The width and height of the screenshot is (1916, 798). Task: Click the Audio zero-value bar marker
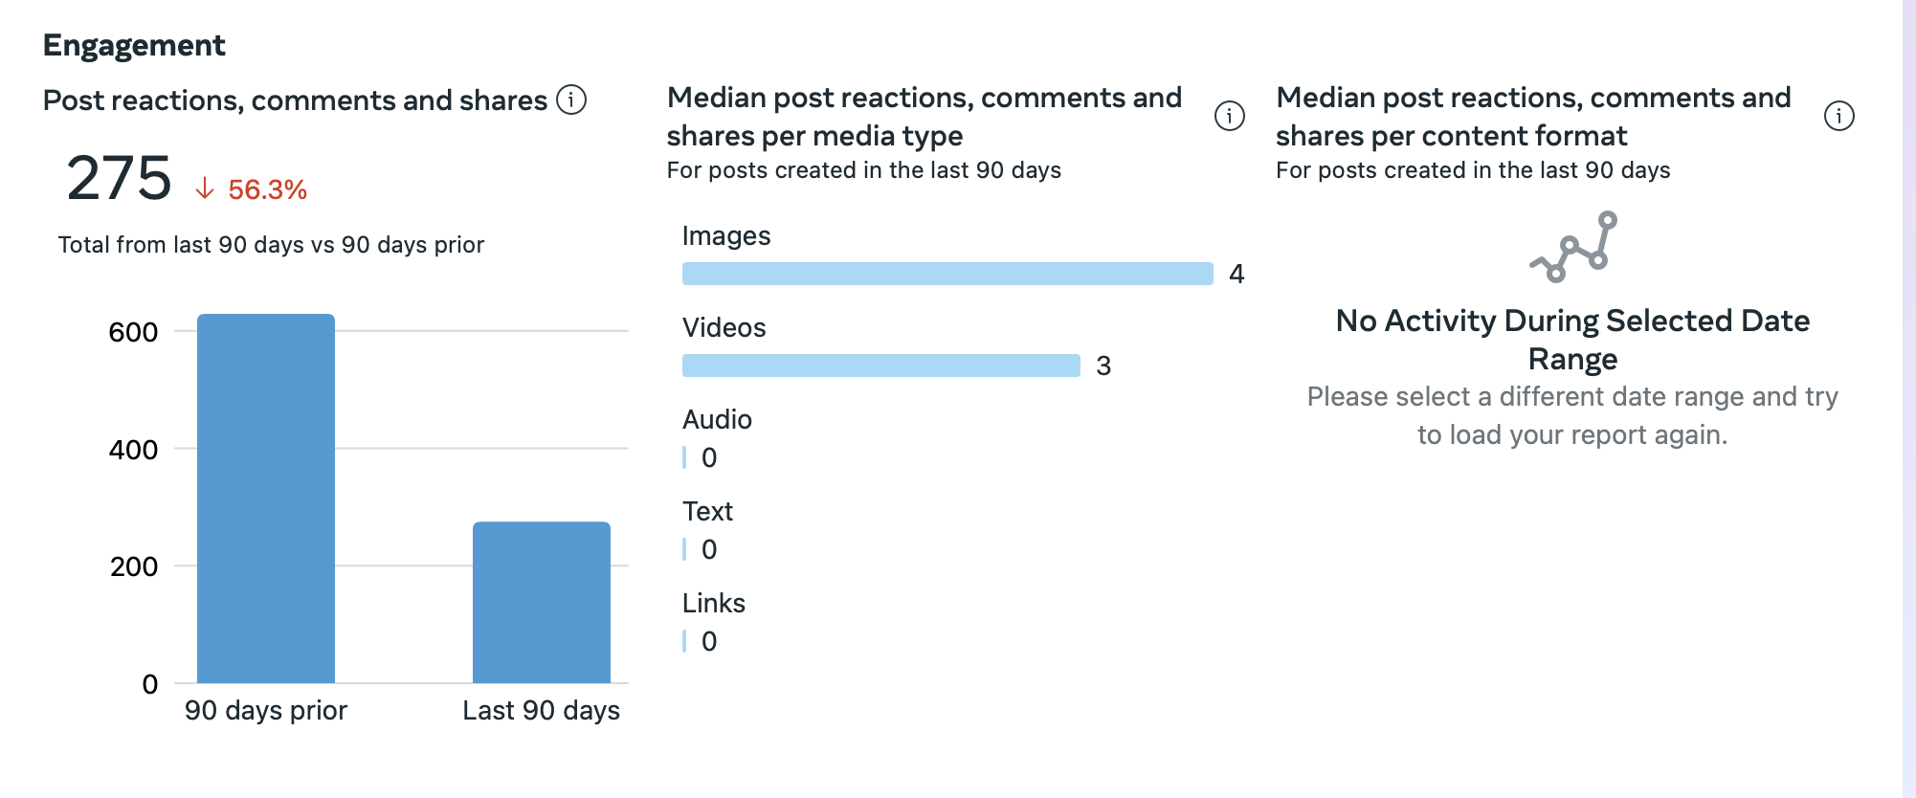(x=685, y=457)
